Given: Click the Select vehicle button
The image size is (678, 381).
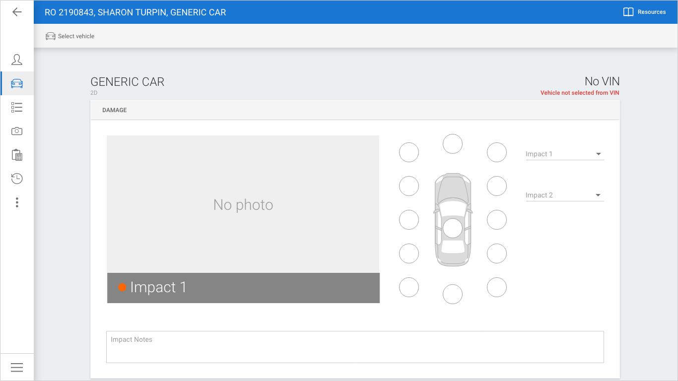Looking at the screenshot, I should tap(70, 36).
